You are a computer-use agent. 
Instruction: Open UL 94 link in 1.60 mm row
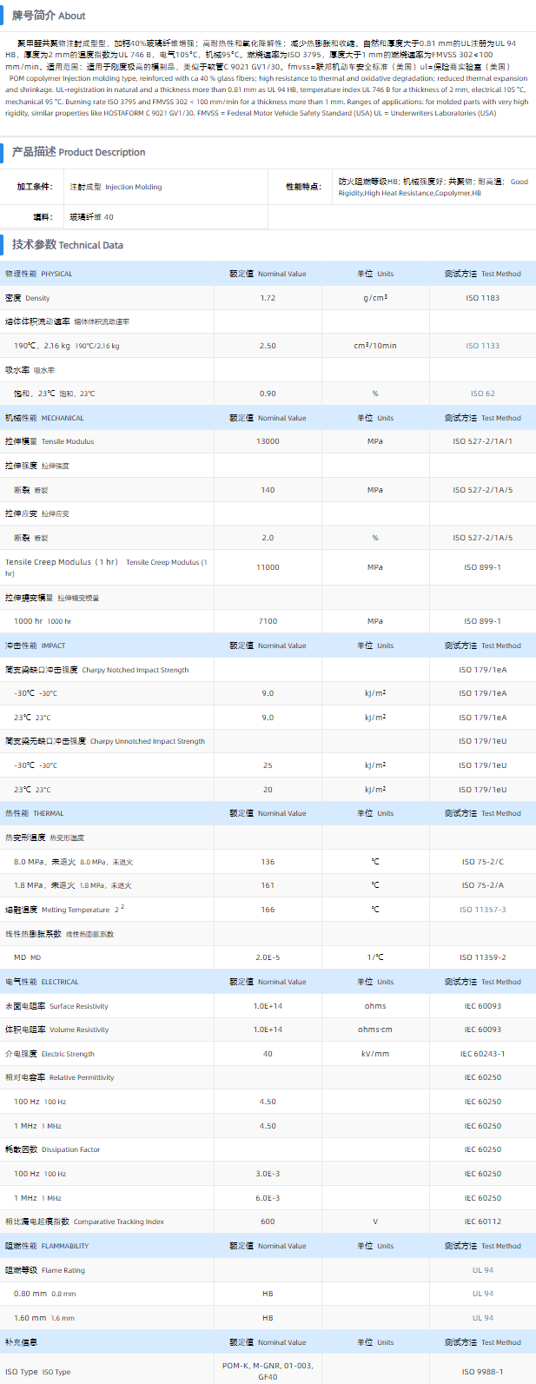click(x=482, y=1318)
